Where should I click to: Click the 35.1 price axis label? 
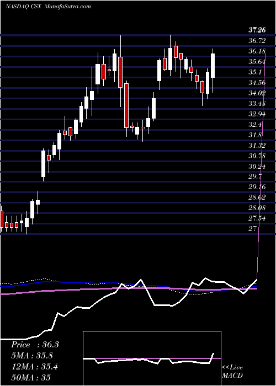(254, 72)
